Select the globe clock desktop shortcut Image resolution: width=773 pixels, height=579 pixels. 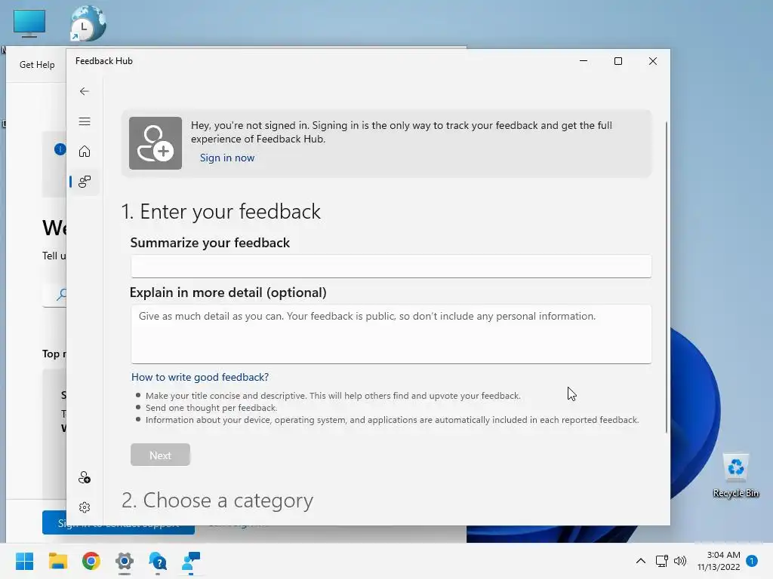[88, 23]
